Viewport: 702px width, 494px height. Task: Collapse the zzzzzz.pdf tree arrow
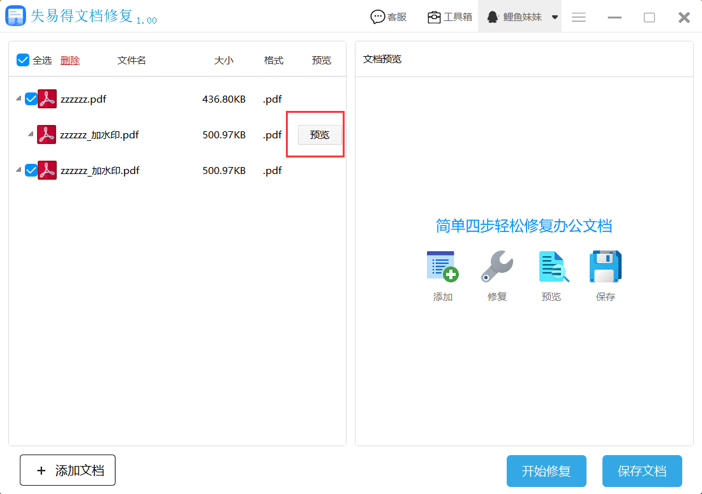click(19, 98)
